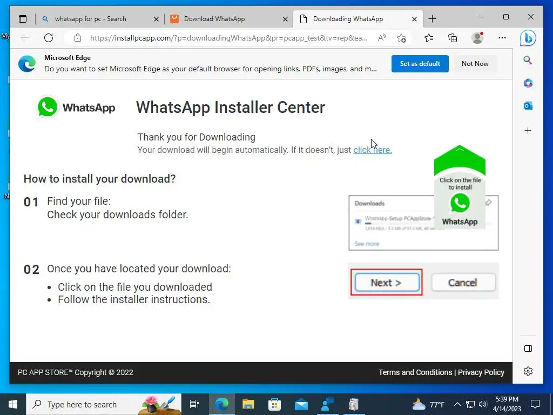Click the sidebar Search icon
This screenshot has height=415, width=553.
(x=528, y=61)
